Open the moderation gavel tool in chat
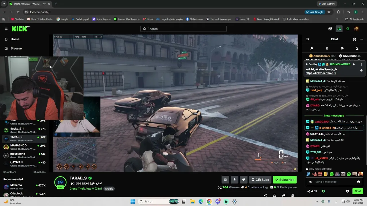The image size is (367, 206). point(312,48)
